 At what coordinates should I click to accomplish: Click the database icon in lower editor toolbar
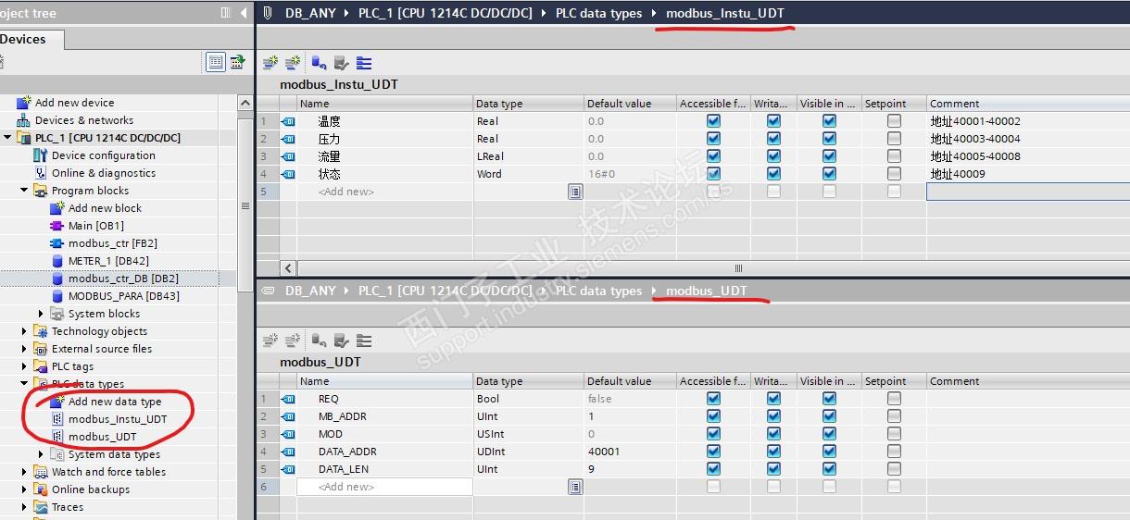(319, 340)
